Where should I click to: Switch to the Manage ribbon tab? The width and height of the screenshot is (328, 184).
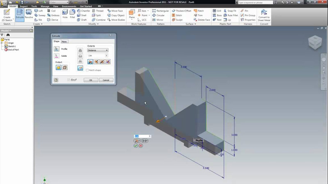tap(45, 6)
